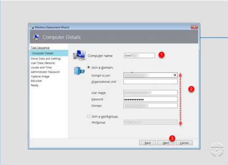Go to Locale and Time step
This screenshot has height=165, width=228.
pos(41,68)
